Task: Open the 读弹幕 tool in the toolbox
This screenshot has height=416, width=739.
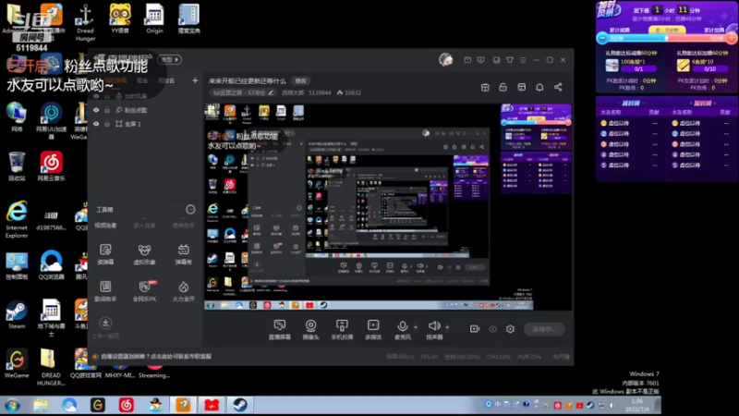Action: tap(105, 253)
